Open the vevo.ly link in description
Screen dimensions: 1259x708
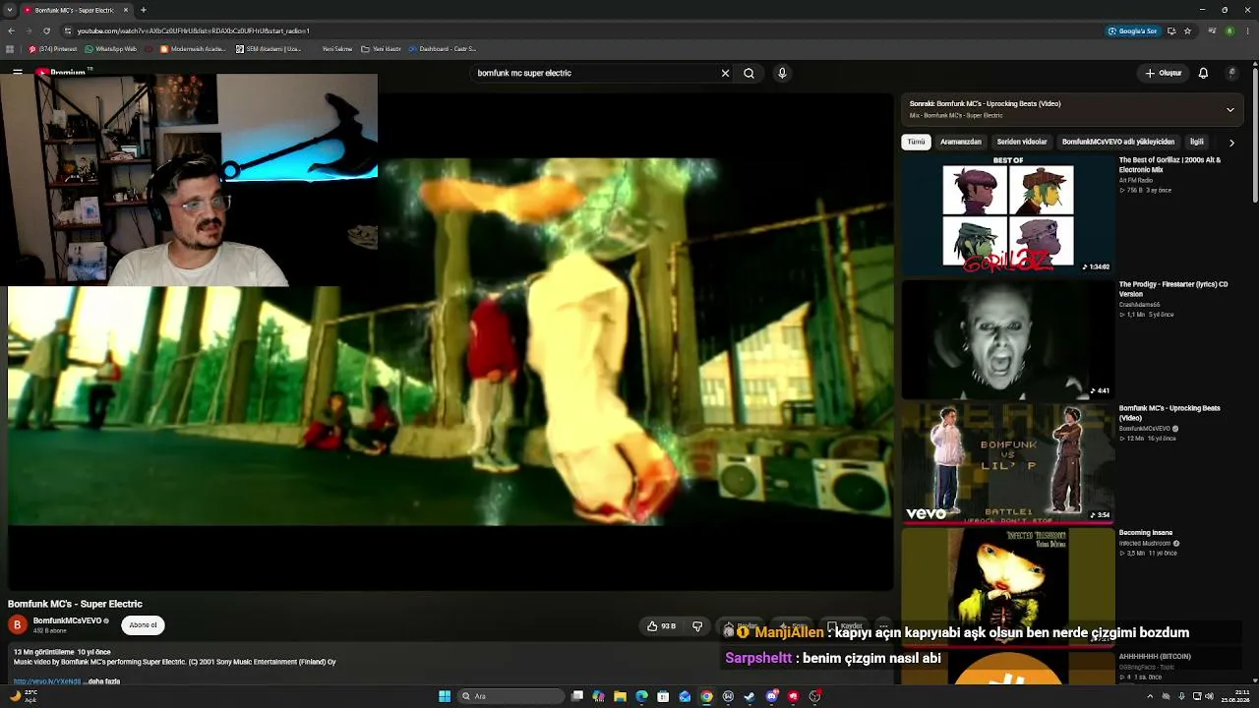click(x=47, y=681)
